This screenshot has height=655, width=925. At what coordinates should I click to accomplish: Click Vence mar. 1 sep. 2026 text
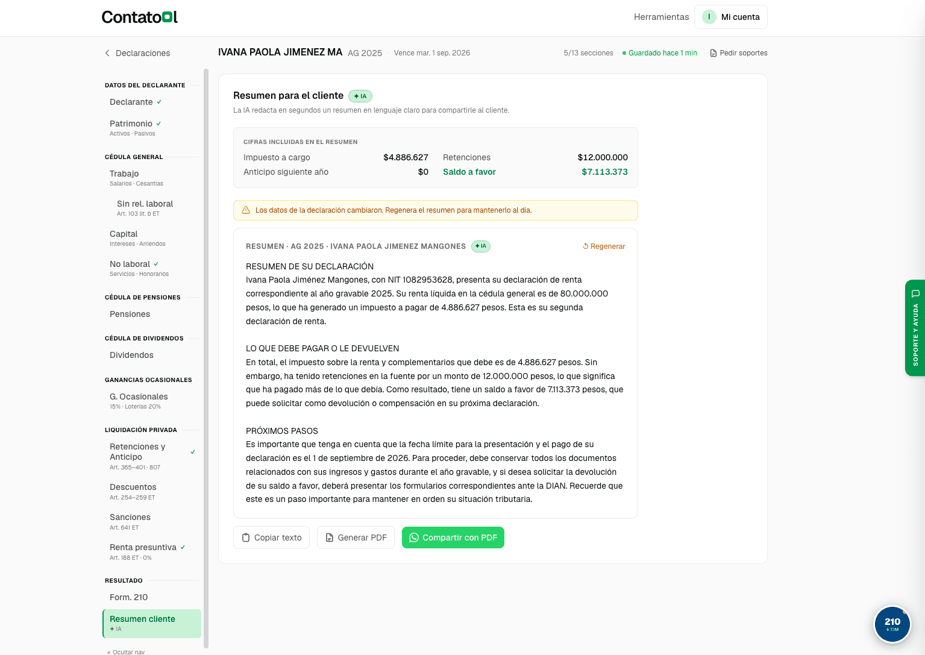coord(432,53)
